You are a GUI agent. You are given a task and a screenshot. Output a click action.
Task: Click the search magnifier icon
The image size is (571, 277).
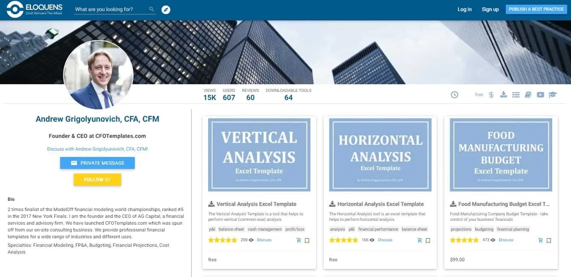click(x=151, y=9)
